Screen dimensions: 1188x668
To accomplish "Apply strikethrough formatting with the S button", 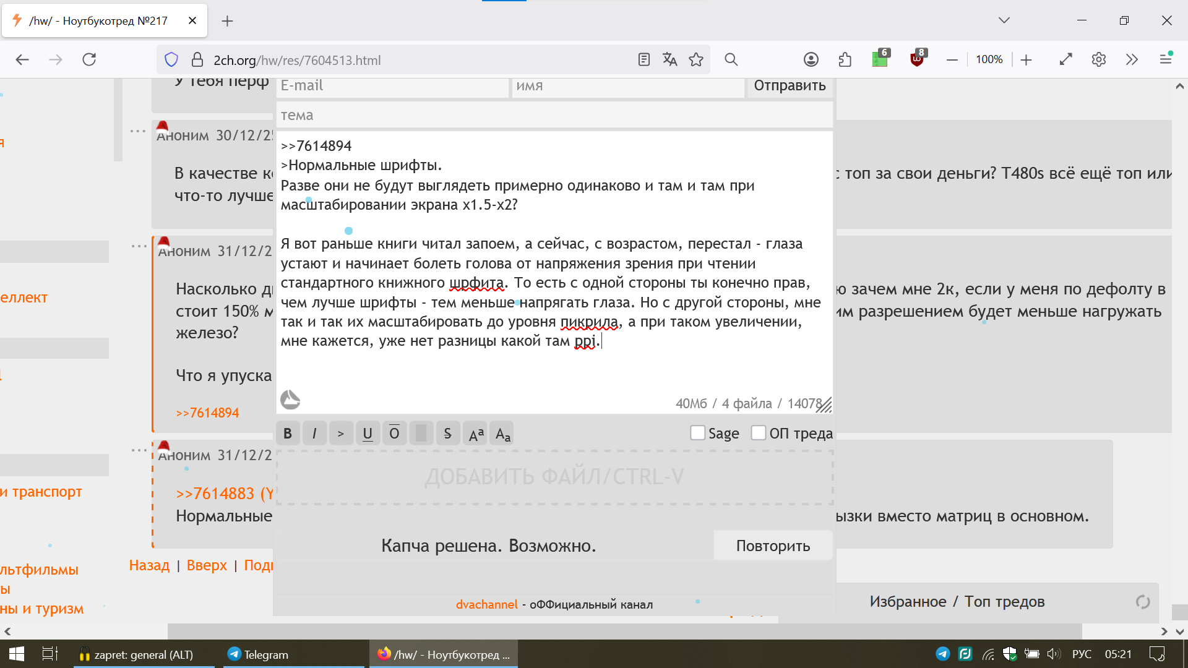I will pyautogui.click(x=447, y=434).
